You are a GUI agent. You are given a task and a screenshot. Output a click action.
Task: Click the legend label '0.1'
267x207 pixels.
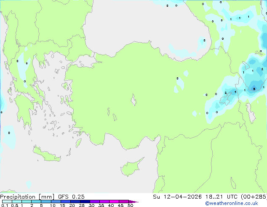coord(5,205)
